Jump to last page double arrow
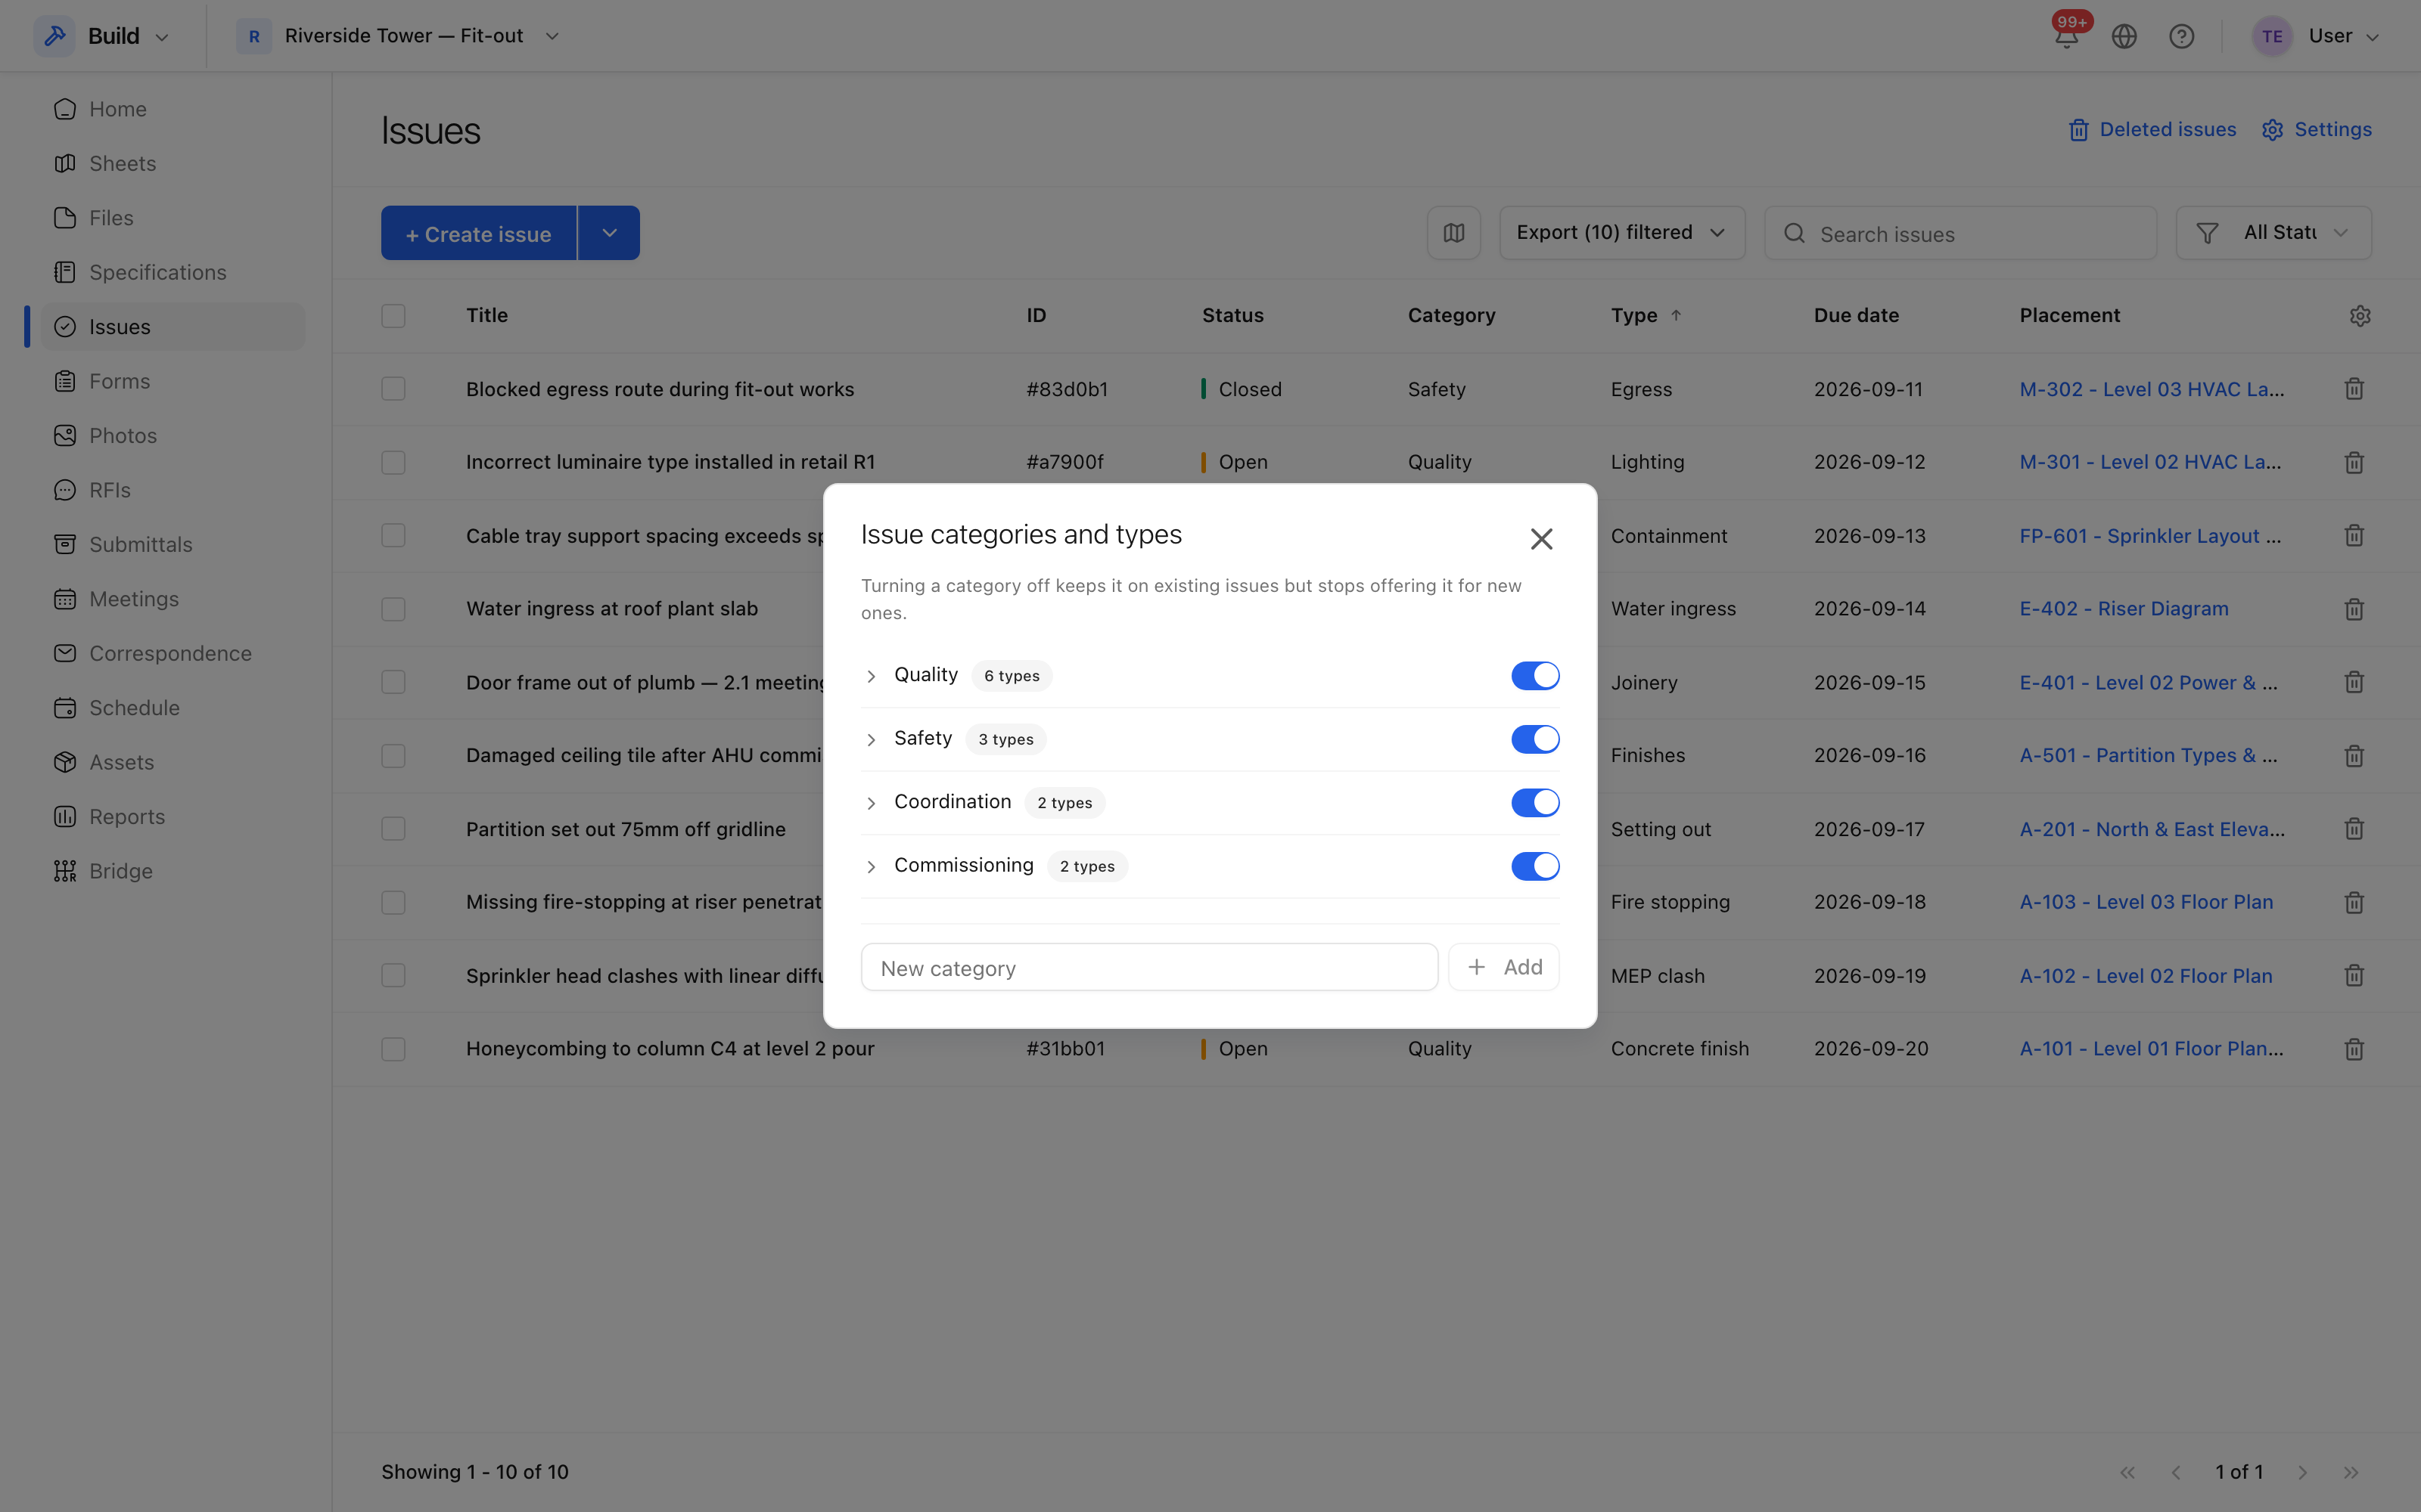Viewport: 2421px width, 1512px height. [2351, 1472]
